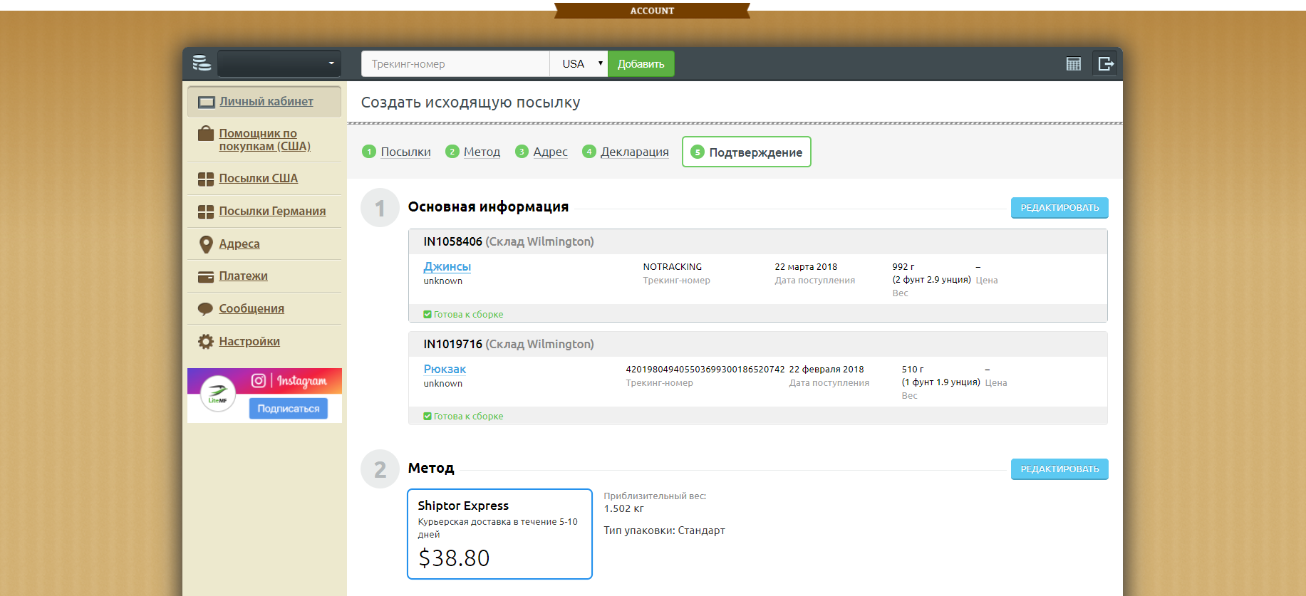Image resolution: width=1306 pixels, height=596 pixels.
Task: Click the Instagram logo in the banner
Action: click(x=259, y=381)
